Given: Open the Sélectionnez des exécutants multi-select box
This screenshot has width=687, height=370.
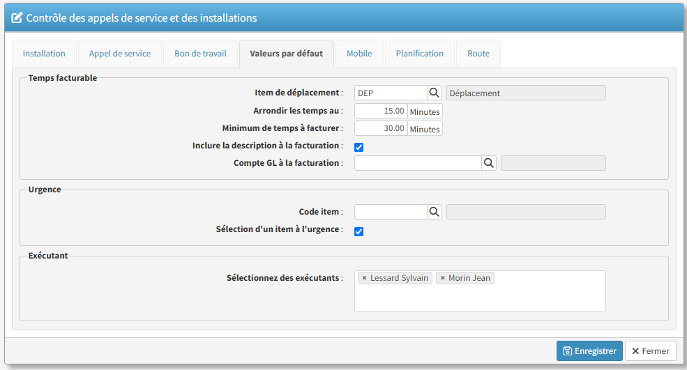Looking at the screenshot, I should [x=480, y=298].
